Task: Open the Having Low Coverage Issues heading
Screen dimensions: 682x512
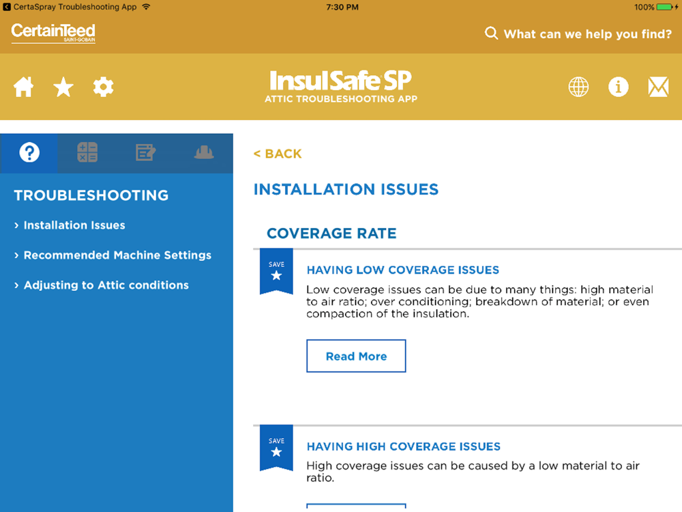Action: pyautogui.click(x=403, y=270)
